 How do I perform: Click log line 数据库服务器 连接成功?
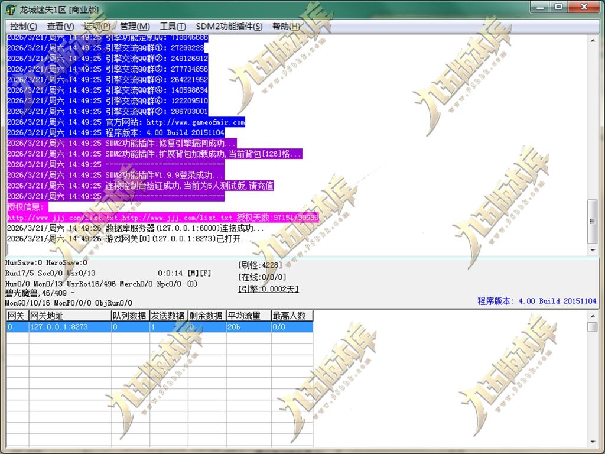(136, 228)
